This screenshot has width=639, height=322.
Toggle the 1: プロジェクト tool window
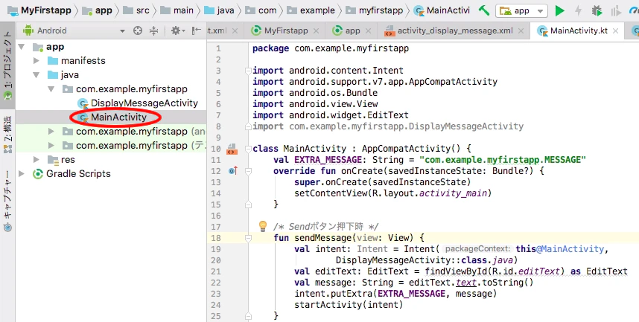pos(7,66)
